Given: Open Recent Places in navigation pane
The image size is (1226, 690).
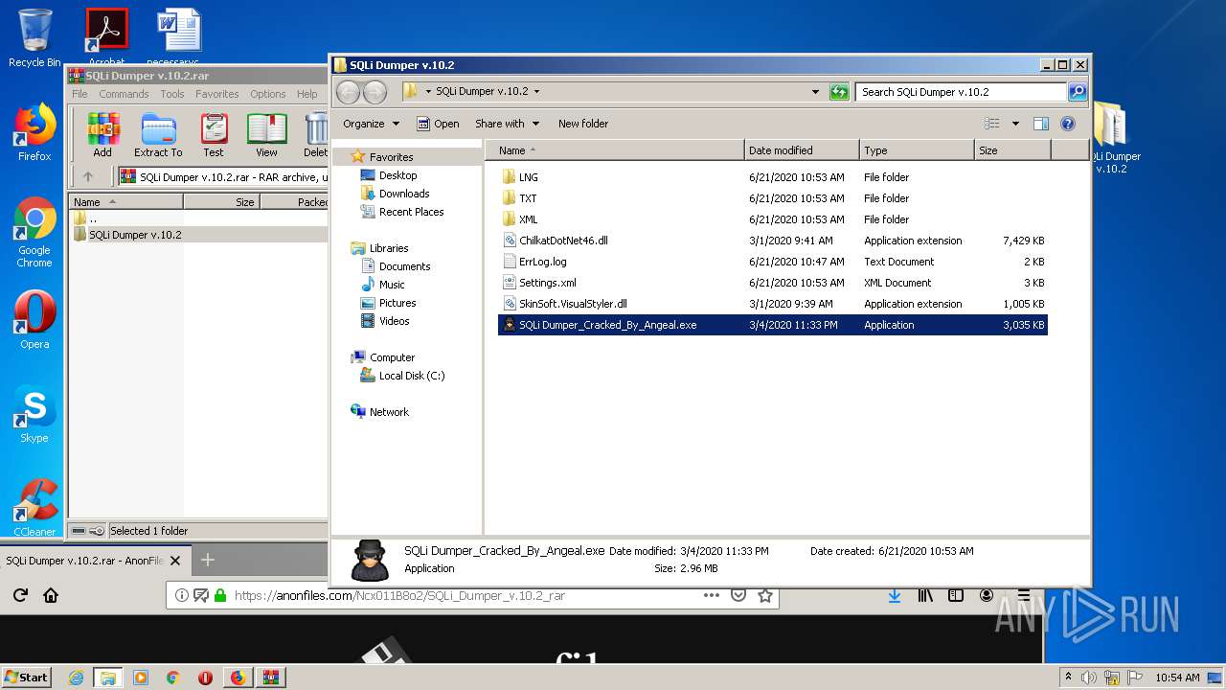Looking at the screenshot, I should click(411, 212).
